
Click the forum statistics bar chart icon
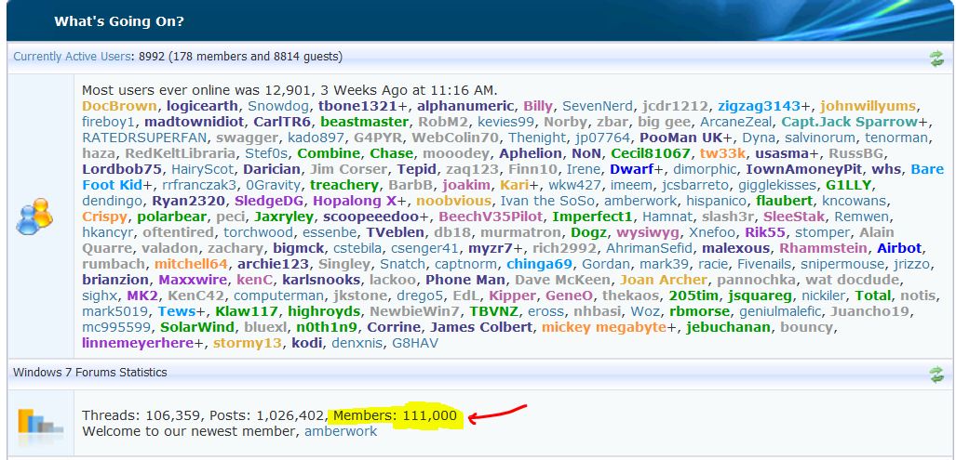pos(40,422)
